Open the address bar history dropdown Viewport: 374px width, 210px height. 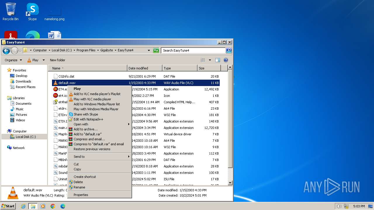click(x=149, y=50)
